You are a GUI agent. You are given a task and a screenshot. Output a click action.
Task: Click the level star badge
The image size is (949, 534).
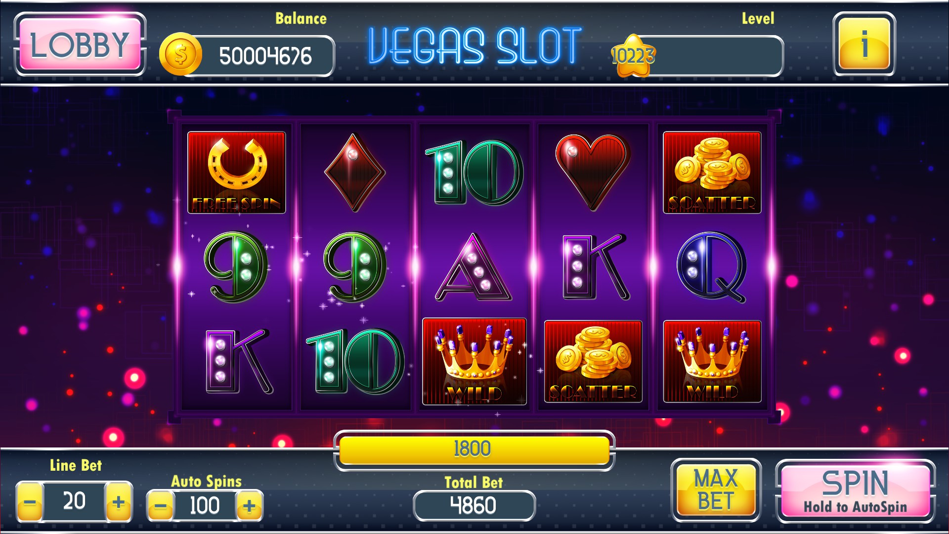633,56
